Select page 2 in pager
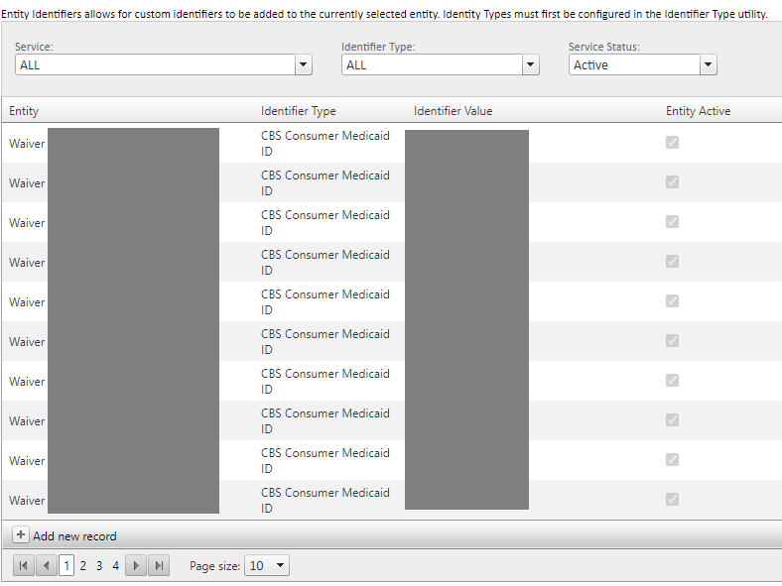The width and height of the screenshot is (782, 586). coord(82,565)
